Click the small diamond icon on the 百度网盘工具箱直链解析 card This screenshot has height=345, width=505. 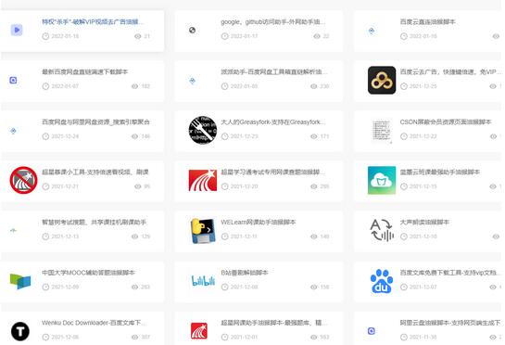193,81
